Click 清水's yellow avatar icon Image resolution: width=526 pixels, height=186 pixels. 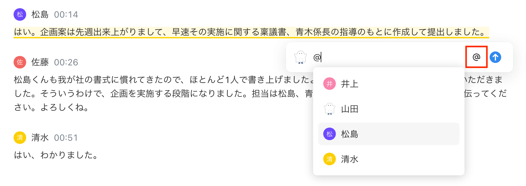coord(19,138)
